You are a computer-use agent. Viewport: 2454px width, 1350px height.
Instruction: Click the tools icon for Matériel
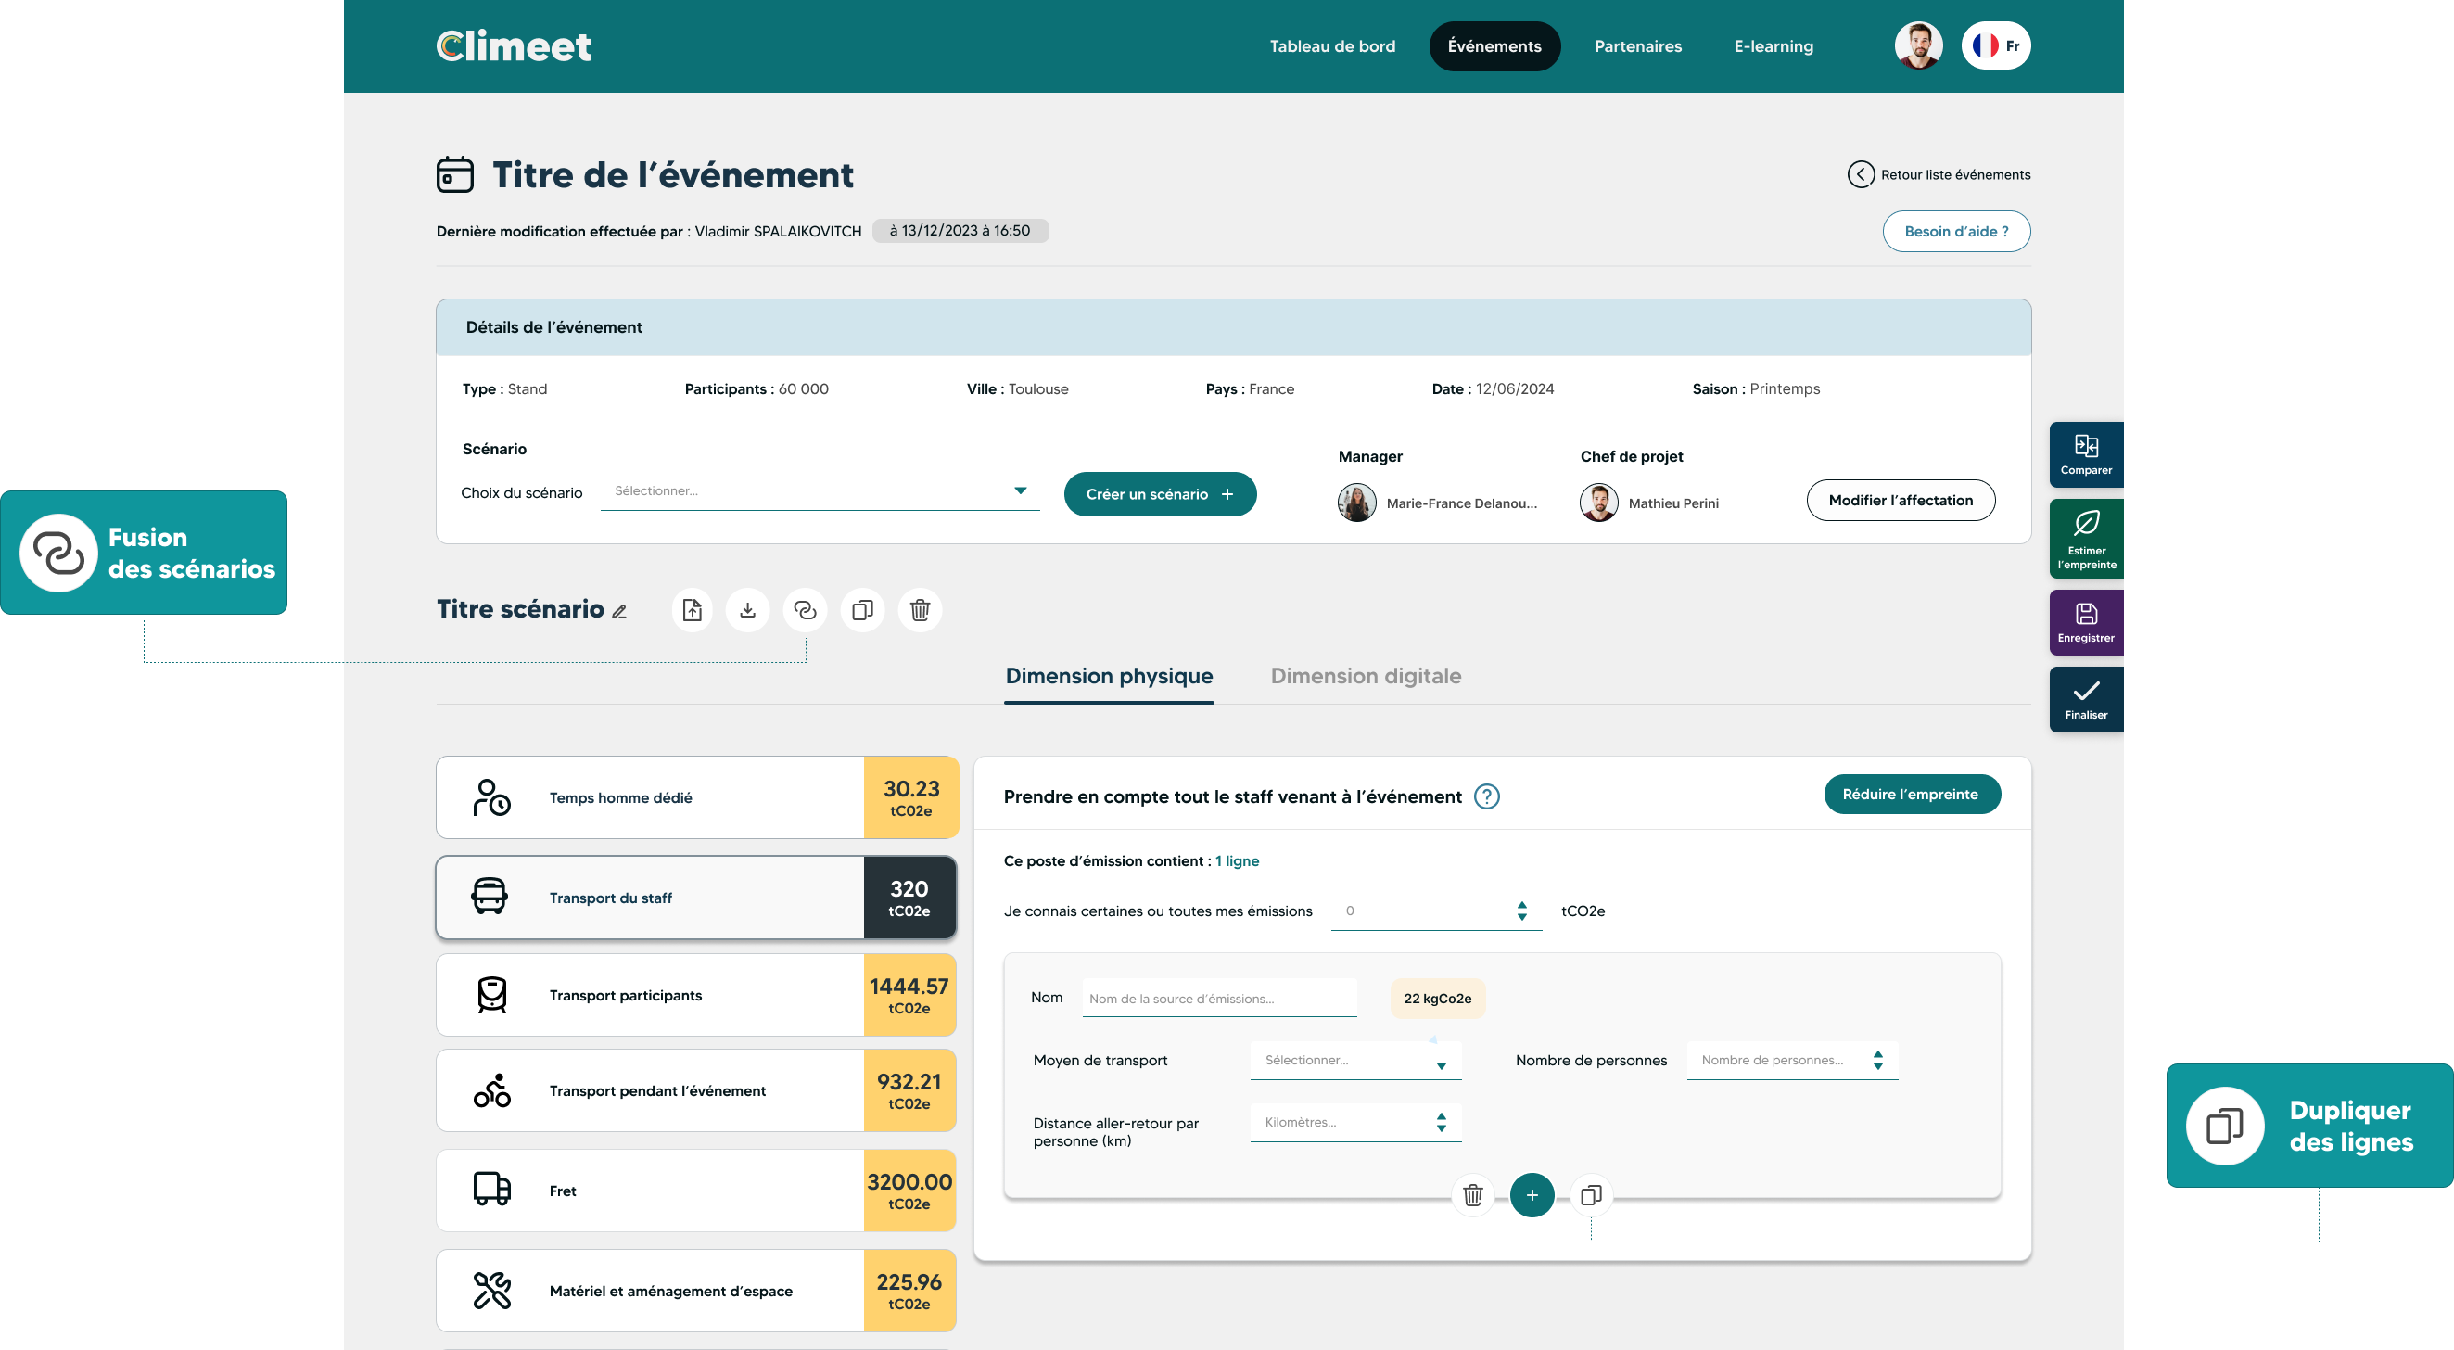(491, 1291)
